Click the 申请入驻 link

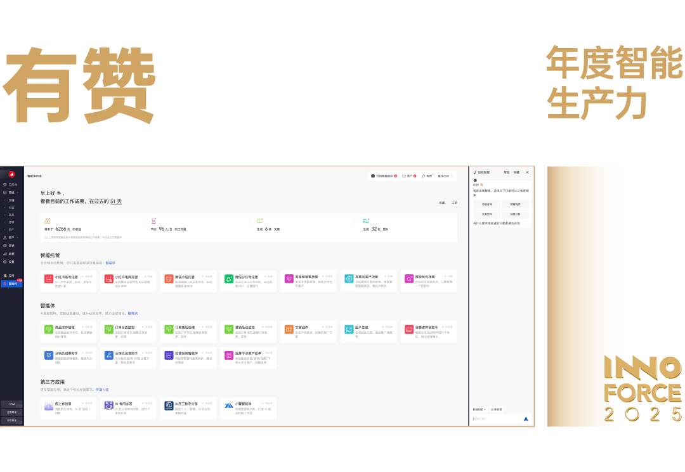point(102,390)
